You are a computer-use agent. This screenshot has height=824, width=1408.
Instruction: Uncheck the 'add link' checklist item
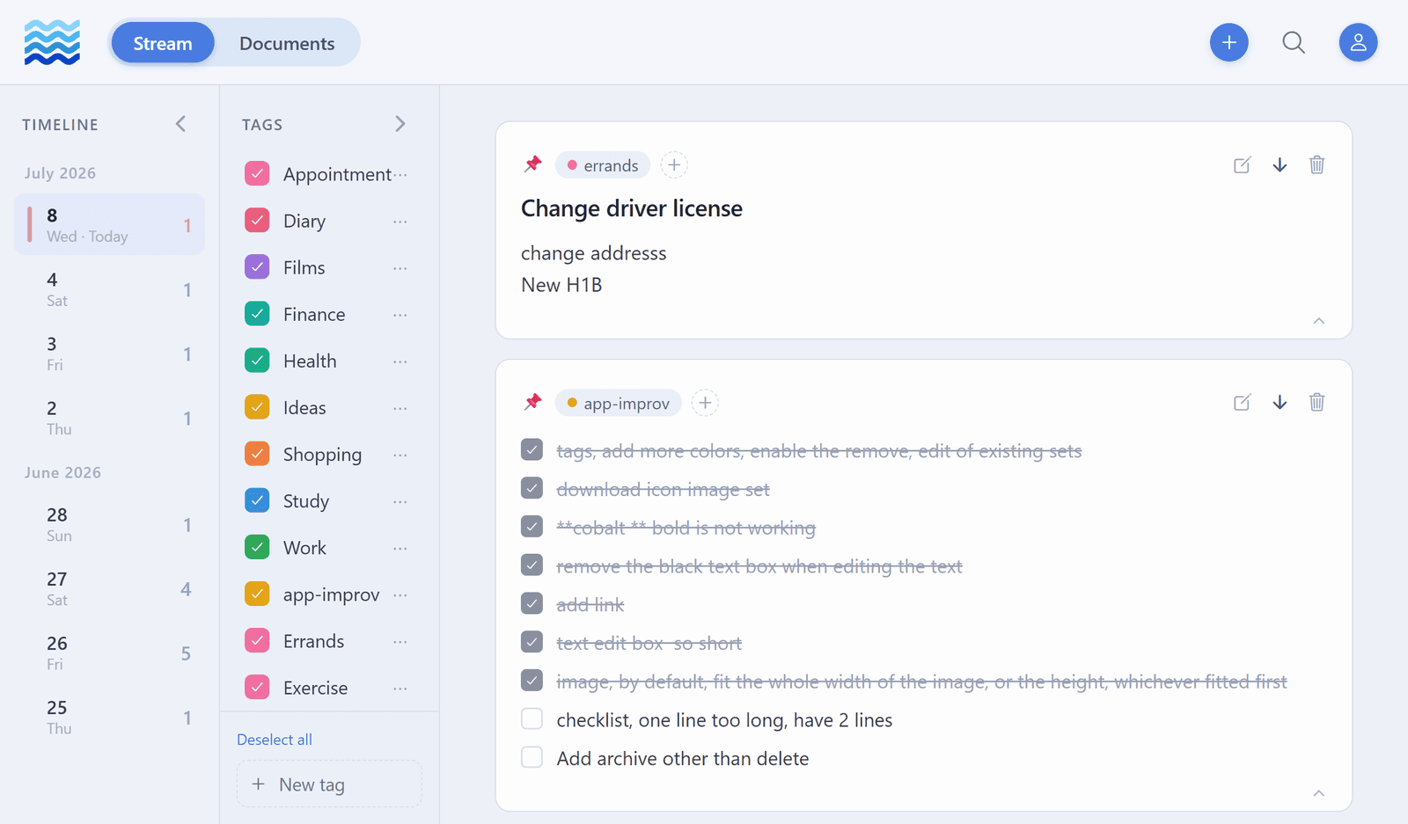point(532,603)
